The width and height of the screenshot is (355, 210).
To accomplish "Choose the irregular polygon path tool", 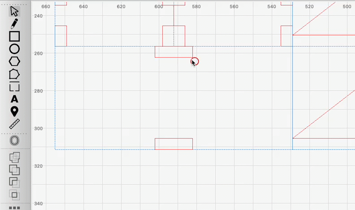I will point(14,74).
